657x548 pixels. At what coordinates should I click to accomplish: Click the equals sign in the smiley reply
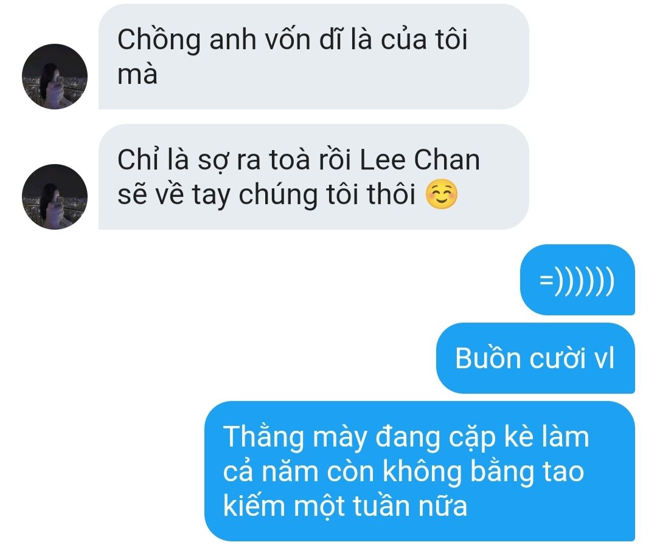(546, 280)
